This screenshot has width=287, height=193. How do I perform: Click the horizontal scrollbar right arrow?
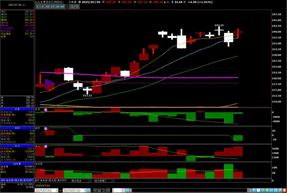pos(251,190)
